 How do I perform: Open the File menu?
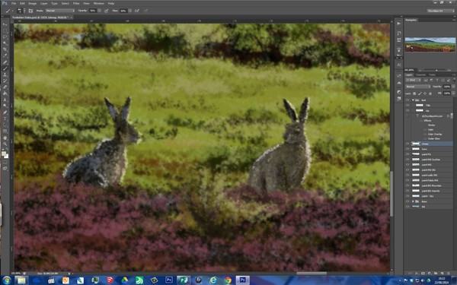point(14,4)
